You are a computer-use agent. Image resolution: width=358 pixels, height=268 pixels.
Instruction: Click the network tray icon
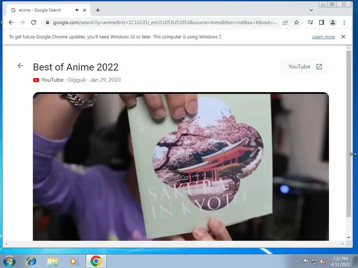pyautogui.click(x=314, y=261)
